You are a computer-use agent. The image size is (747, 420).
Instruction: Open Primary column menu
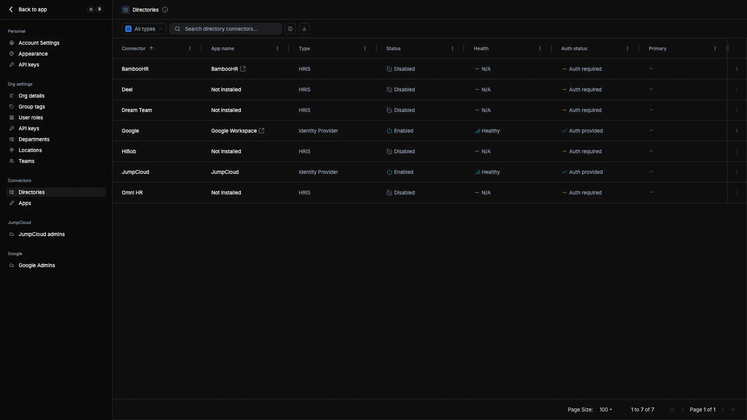click(x=715, y=49)
